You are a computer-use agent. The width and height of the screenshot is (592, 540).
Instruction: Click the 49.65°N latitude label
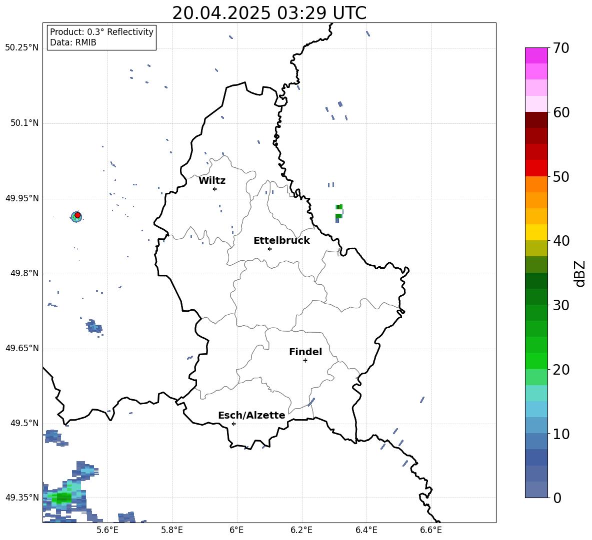click(x=22, y=348)
